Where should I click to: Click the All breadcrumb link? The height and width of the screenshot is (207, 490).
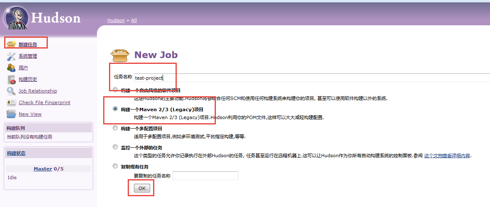pyautogui.click(x=134, y=20)
